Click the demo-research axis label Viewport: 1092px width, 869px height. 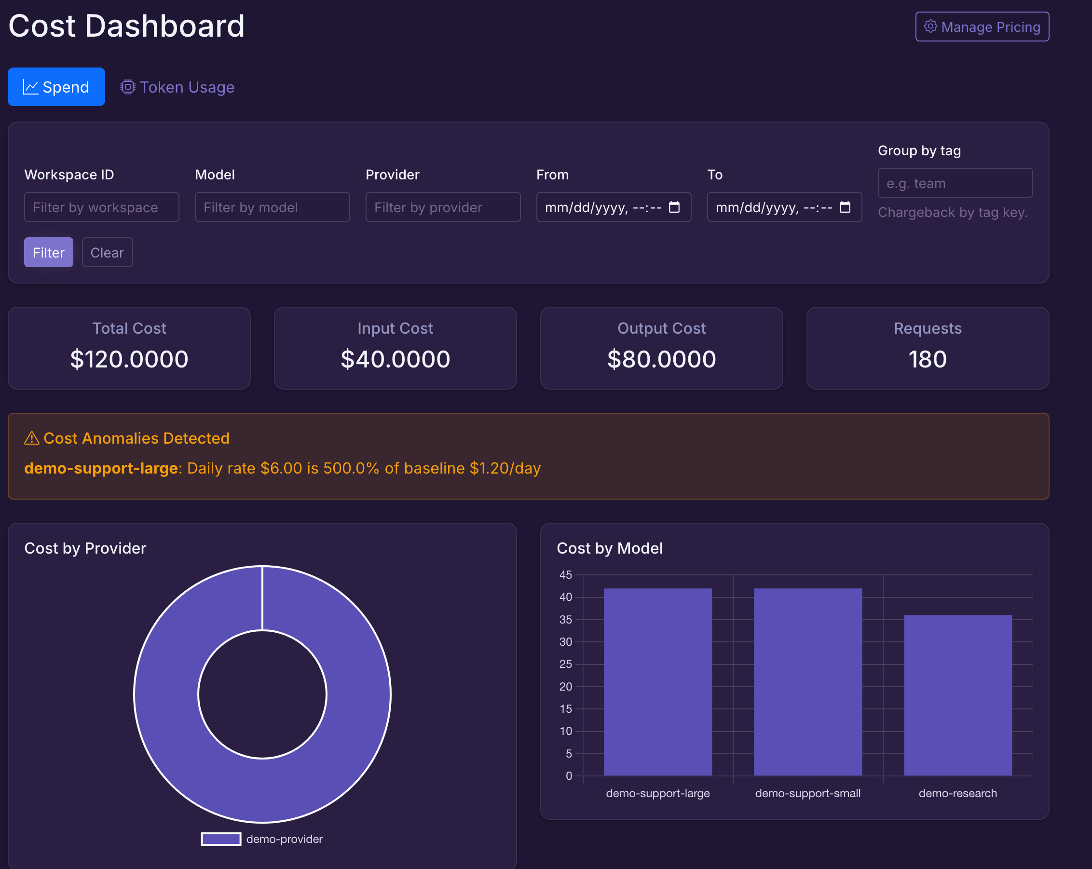click(958, 793)
